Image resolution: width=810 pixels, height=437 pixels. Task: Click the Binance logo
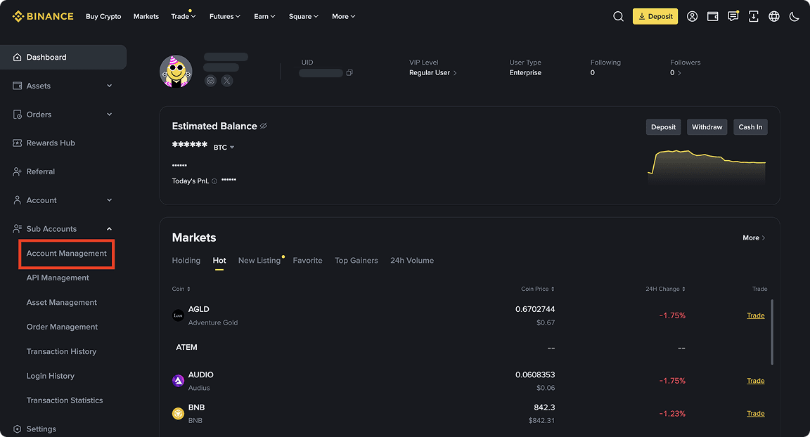[x=42, y=15]
